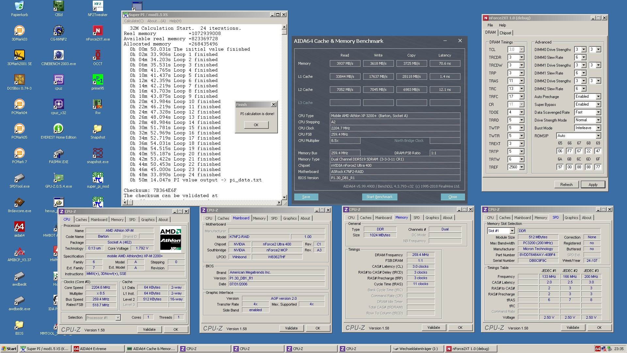The height and width of the screenshot is (353, 627).
Task: Click Start Benchmark in AIDA64
Action: 379,197
